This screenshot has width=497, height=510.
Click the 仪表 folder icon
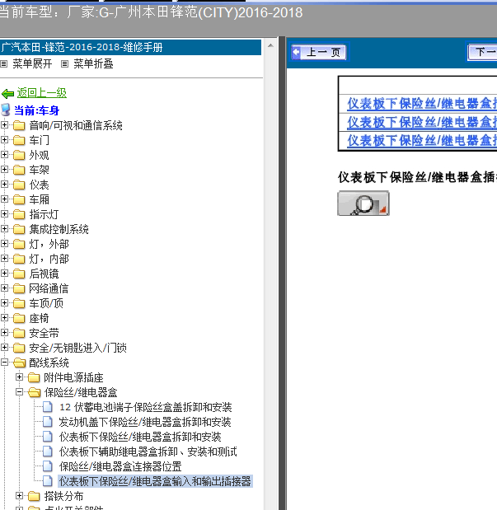19,185
